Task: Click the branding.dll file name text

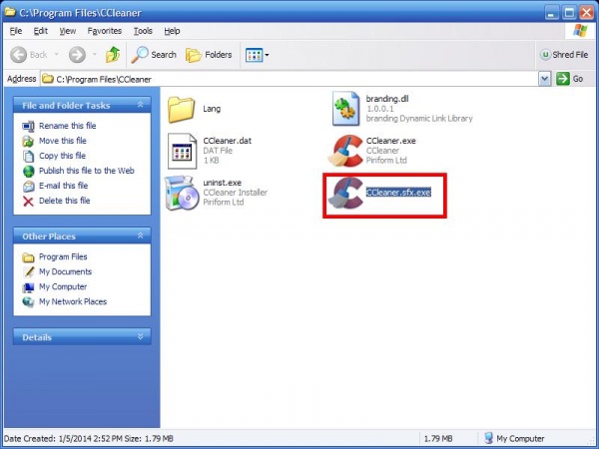Action: pos(387,99)
